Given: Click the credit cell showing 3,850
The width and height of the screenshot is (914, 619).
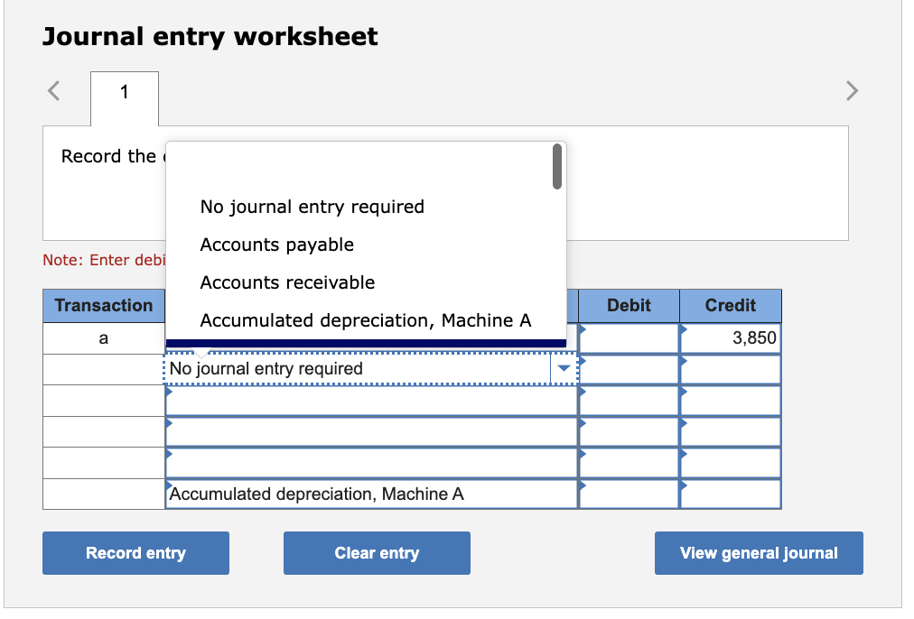Looking at the screenshot, I should (x=731, y=337).
